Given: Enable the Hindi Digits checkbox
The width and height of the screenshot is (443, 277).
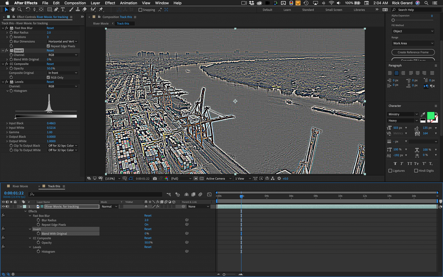Looking at the screenshot, I should 416,171.
